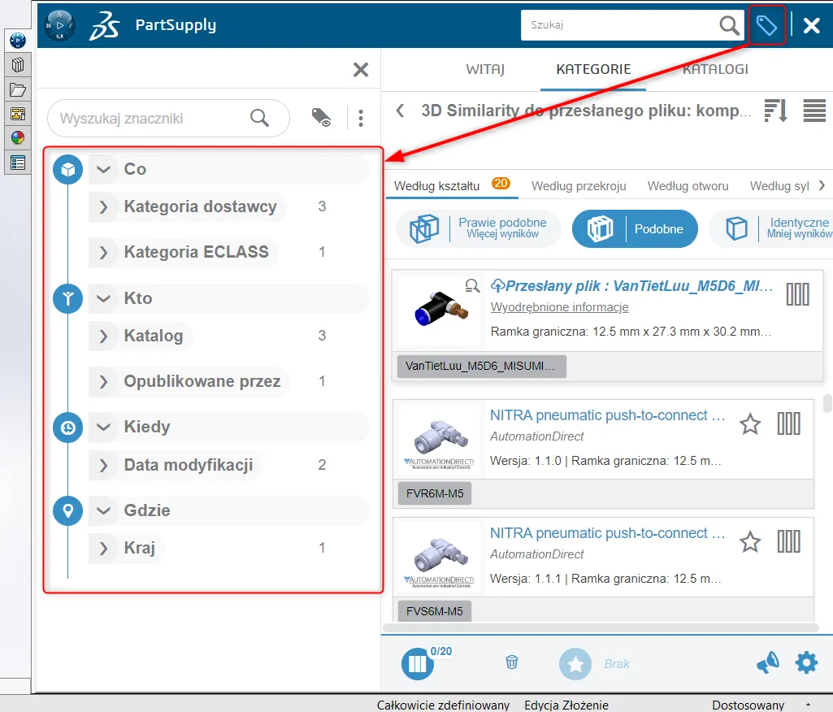Image resolution: width=833 pixels, height=712 pixels.
Task: Select Według otworu tab
Action: point(688,186)
